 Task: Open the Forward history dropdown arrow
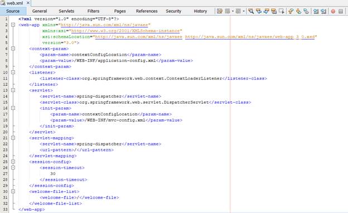(244, 11)
